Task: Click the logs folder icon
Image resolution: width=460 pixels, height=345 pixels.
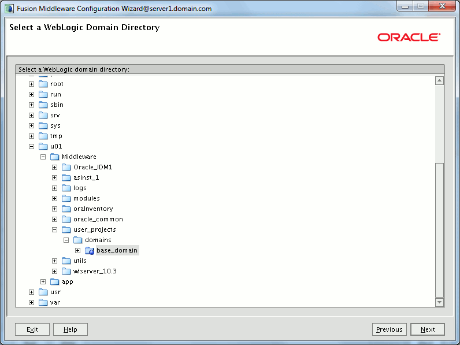Action: coord(66,188)
